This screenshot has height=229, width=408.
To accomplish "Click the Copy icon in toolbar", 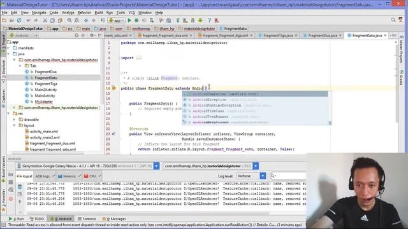I will (x=52, y=20).
